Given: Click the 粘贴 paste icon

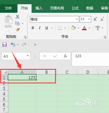Looking at the screenshot, I should click(9, 19).
